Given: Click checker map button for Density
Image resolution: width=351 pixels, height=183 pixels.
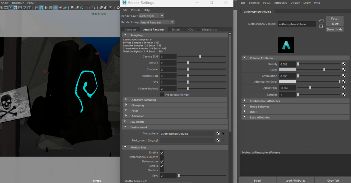Looking at the screenshot, I should click(x=344, y=64).
